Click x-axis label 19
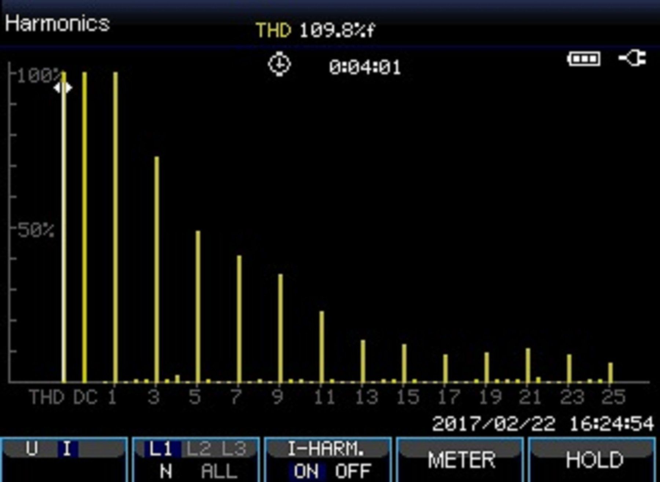The image size is (660, 482). click(x=490, y=397)
